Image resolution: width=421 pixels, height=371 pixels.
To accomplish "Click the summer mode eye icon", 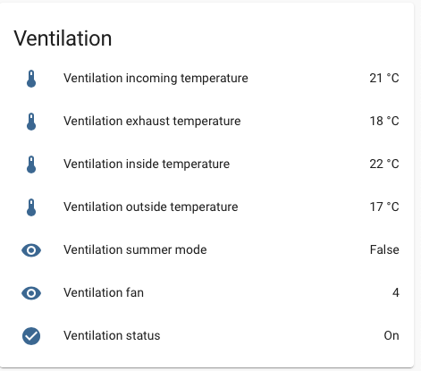I will coord(31,250).
